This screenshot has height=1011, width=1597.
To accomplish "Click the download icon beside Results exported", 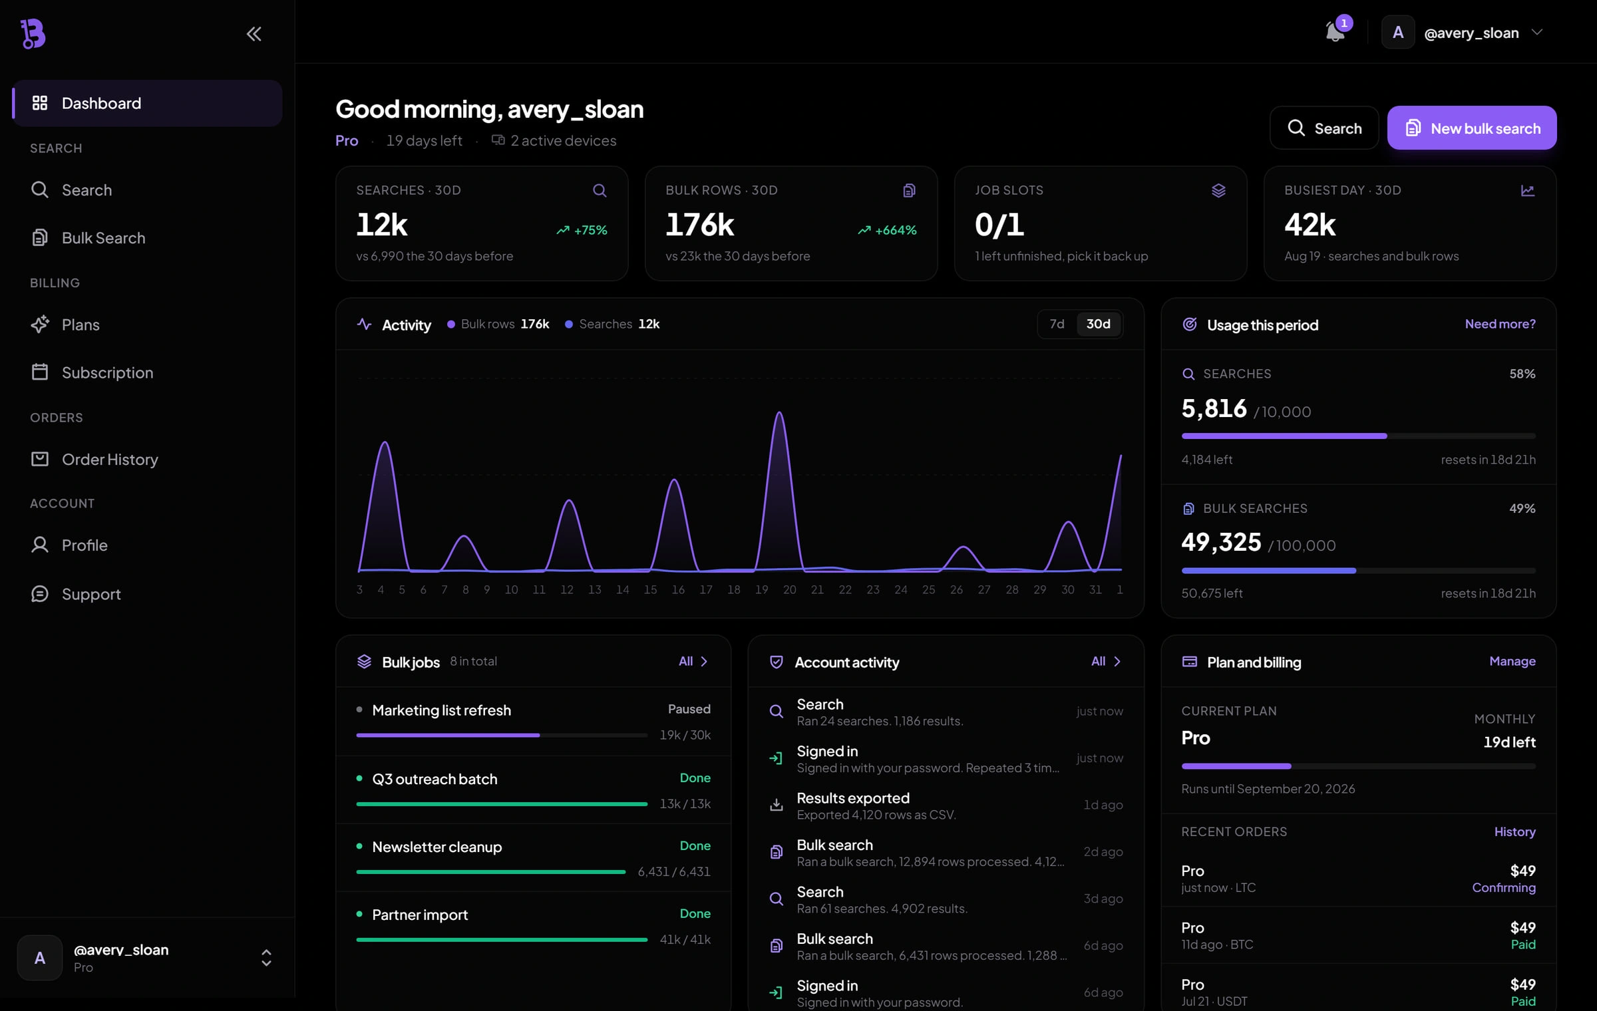I will (x=777, y=805).
